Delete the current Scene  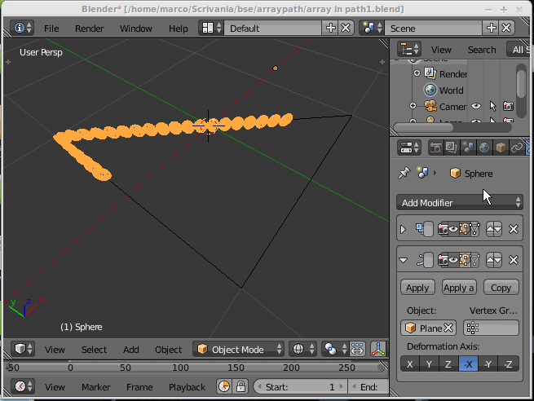pyautogui.click(x=507, y=28)
